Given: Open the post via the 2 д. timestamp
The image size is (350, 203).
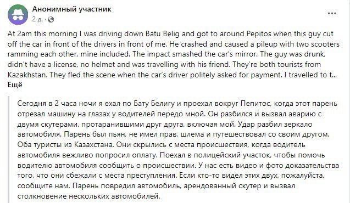Looking at the screenshot, I should point(37,19).
